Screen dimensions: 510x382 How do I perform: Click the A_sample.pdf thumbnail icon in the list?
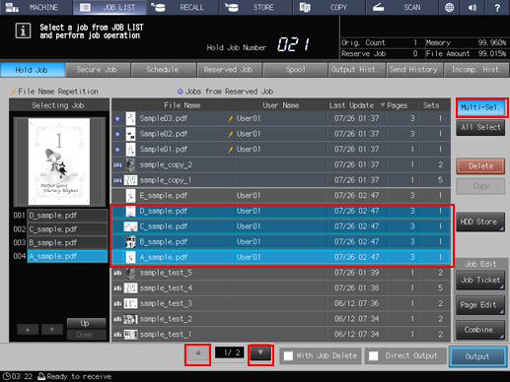pyautogui.click(x=130, y=257)
